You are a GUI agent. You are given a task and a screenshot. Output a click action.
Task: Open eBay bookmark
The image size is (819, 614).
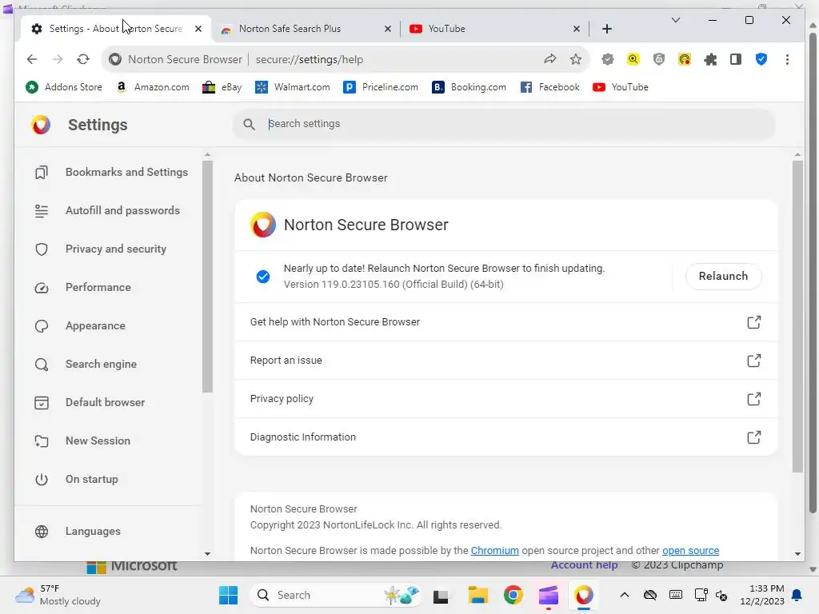[222, 87]
